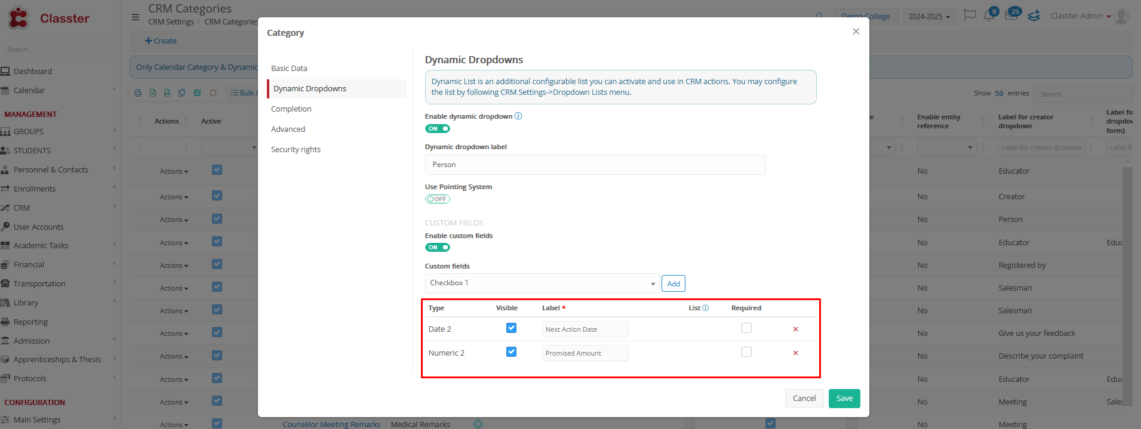Image resolution: width=1141 pixels, height=429 pixels.
Task: Open the messages inbox icon
Action: tap(1011, 16)
